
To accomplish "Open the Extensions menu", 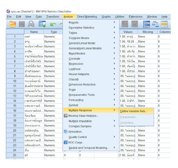I will click(135, 16).
